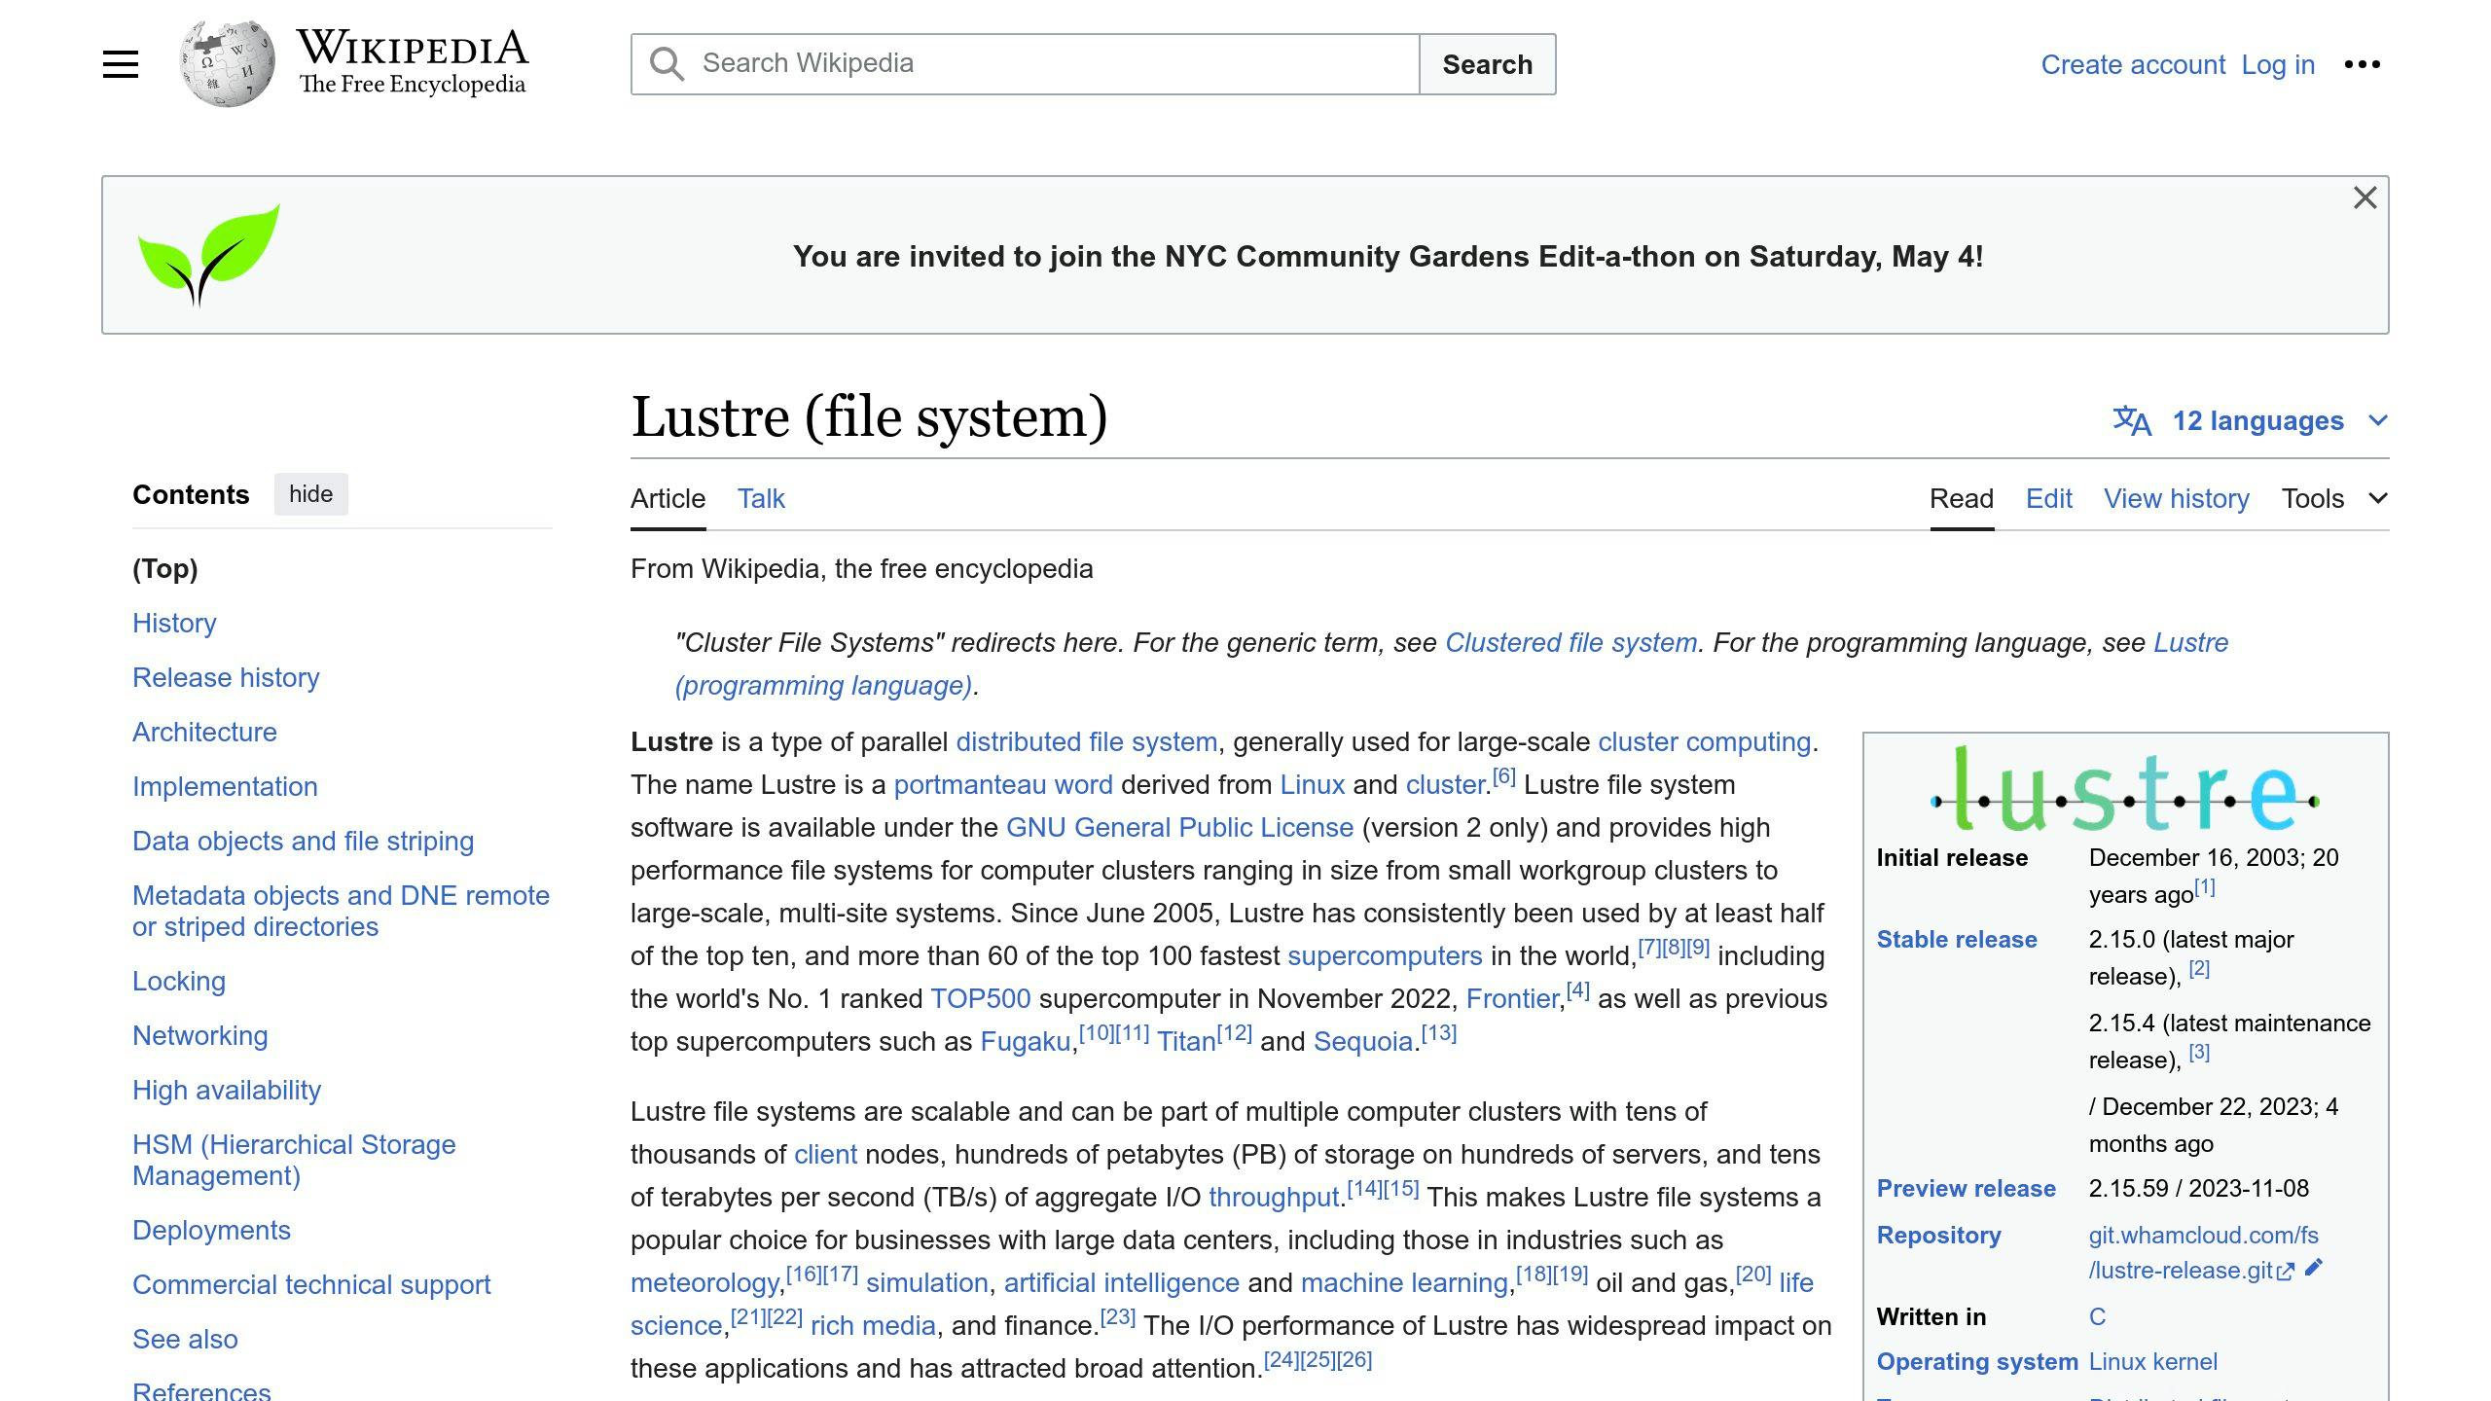
Task: Edit repository value pencil icon
Action: click(x=2314, y=1268)
